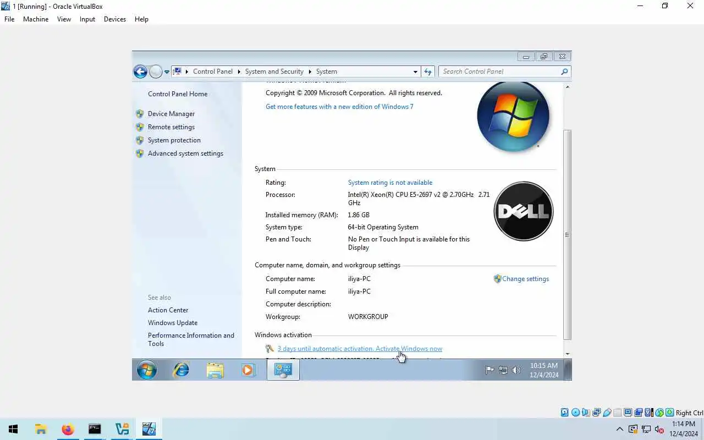Go back with the blue Back arrow

click(x=140, y=71)
